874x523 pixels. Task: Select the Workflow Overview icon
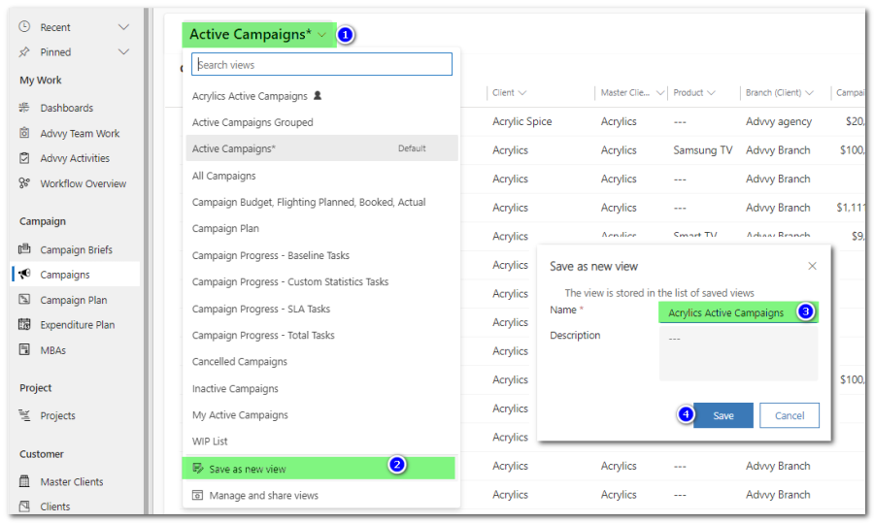(x=24, y=183)
